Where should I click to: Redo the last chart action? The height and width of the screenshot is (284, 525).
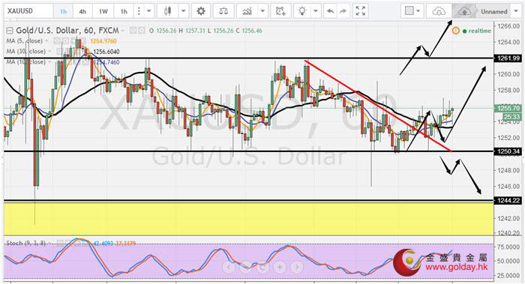coord(343,11)
